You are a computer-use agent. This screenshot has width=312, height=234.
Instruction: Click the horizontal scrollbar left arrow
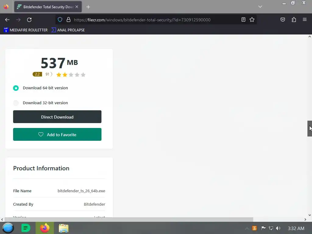pos(2,219)
